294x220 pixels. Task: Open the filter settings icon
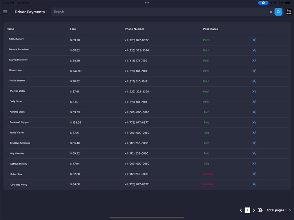pyautogui.click(x=289, y=12)
